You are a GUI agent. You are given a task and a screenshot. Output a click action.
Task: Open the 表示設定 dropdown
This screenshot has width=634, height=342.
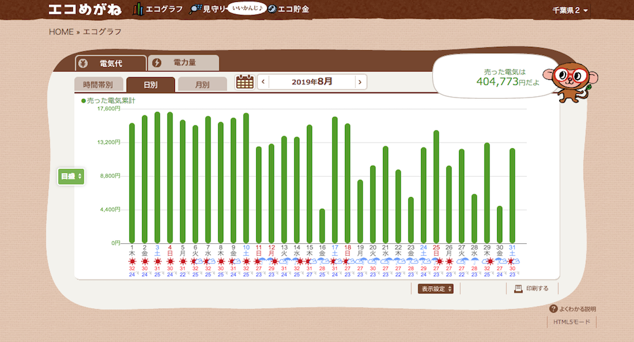436,289
